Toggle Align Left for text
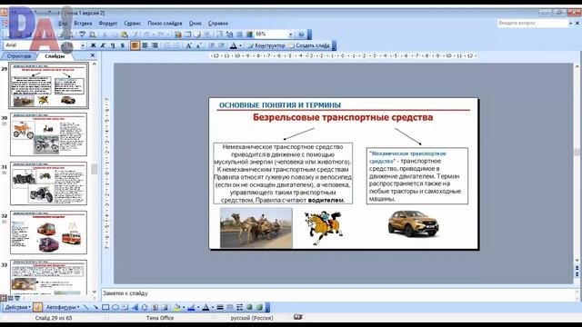The image size is (582, 327). pyautogui.click(x=135, y=45)
